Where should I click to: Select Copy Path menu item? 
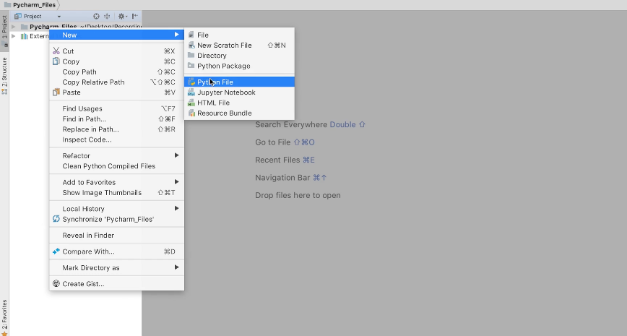point(116,72)
